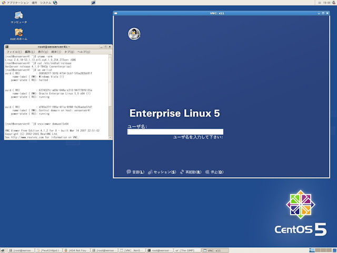
Task: Switch to [VNC: XenS taskbar entry
Action: (x=132, y=250)
